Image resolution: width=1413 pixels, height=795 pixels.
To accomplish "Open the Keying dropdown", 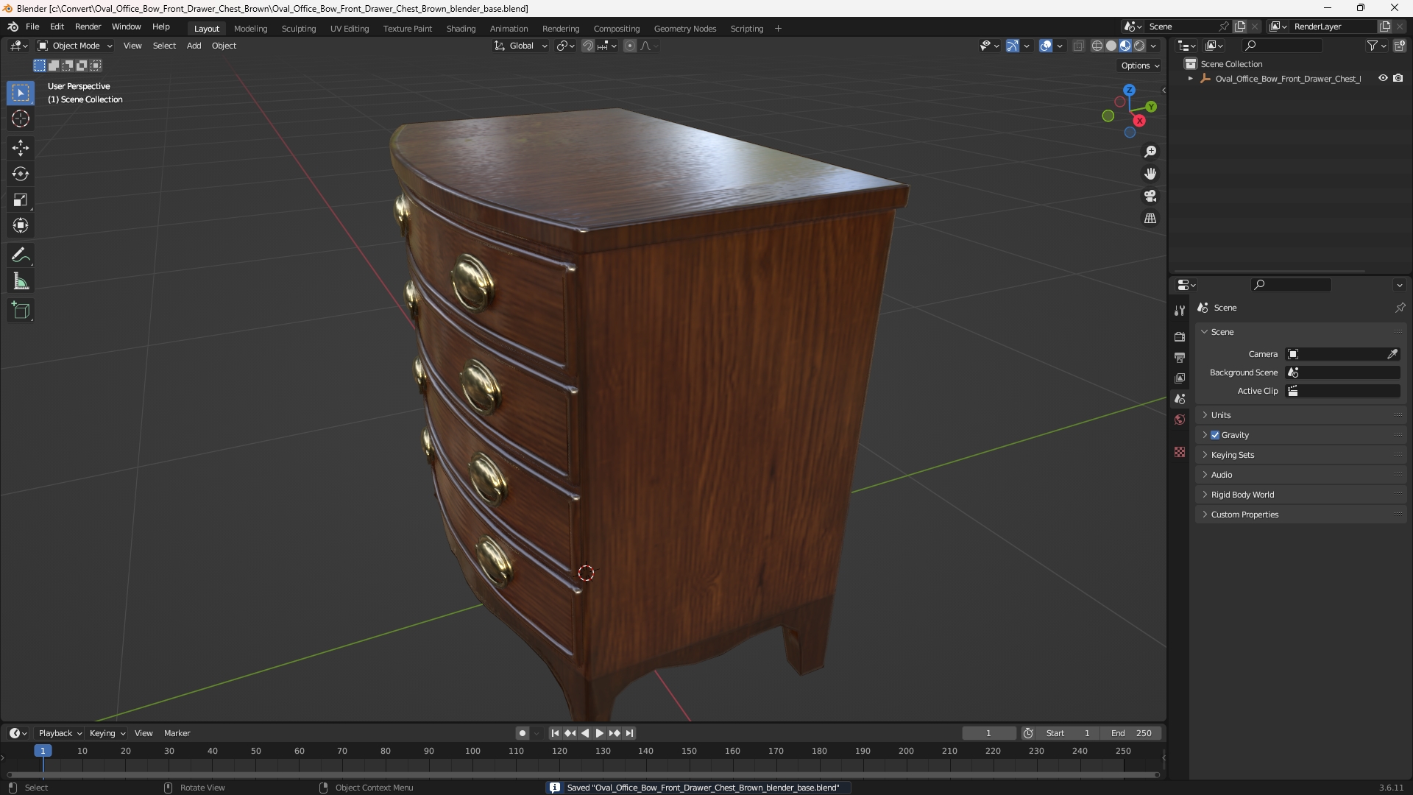I will tap(107, 733).
